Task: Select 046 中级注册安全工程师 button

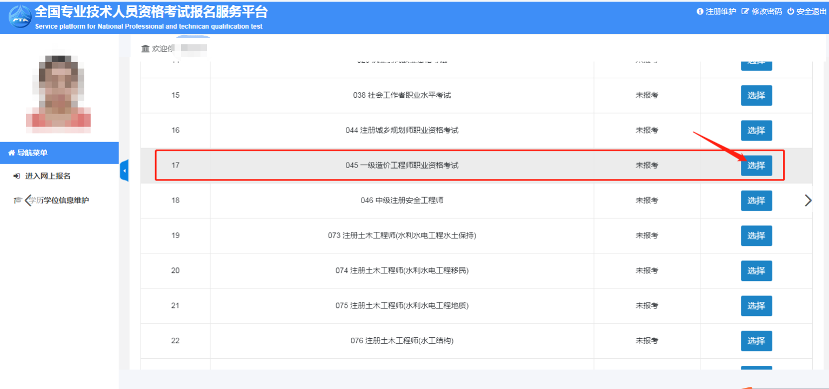Action: point(756,200)
